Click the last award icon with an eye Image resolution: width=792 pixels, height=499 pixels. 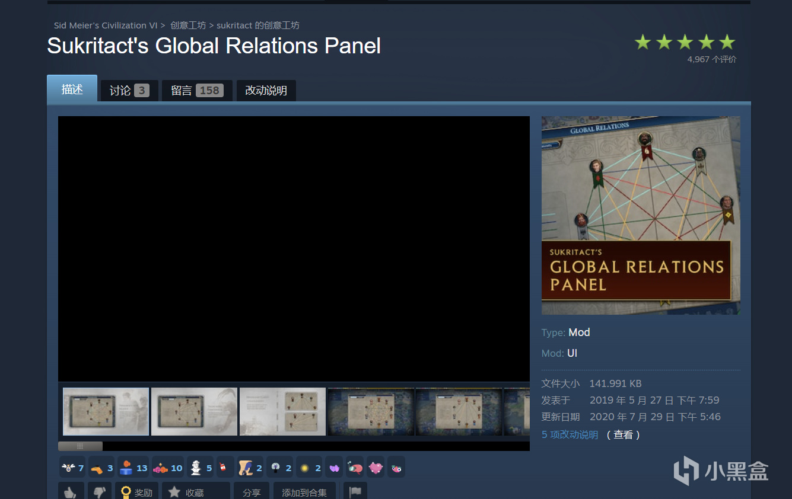pyautogui.click(x=396, y=468)
